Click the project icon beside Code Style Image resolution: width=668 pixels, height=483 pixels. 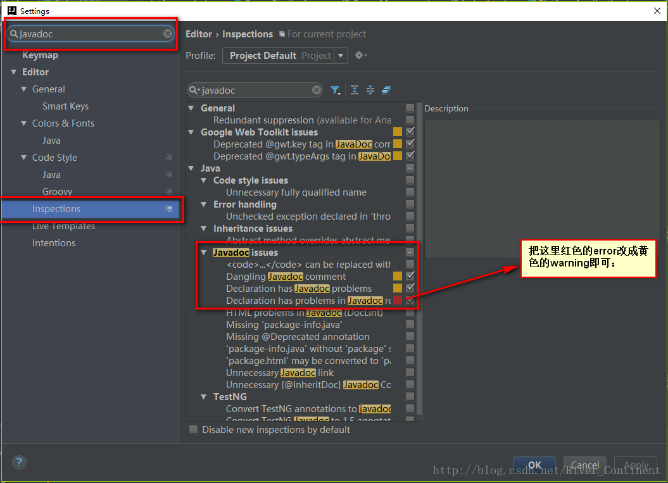[x=169, y=158]
